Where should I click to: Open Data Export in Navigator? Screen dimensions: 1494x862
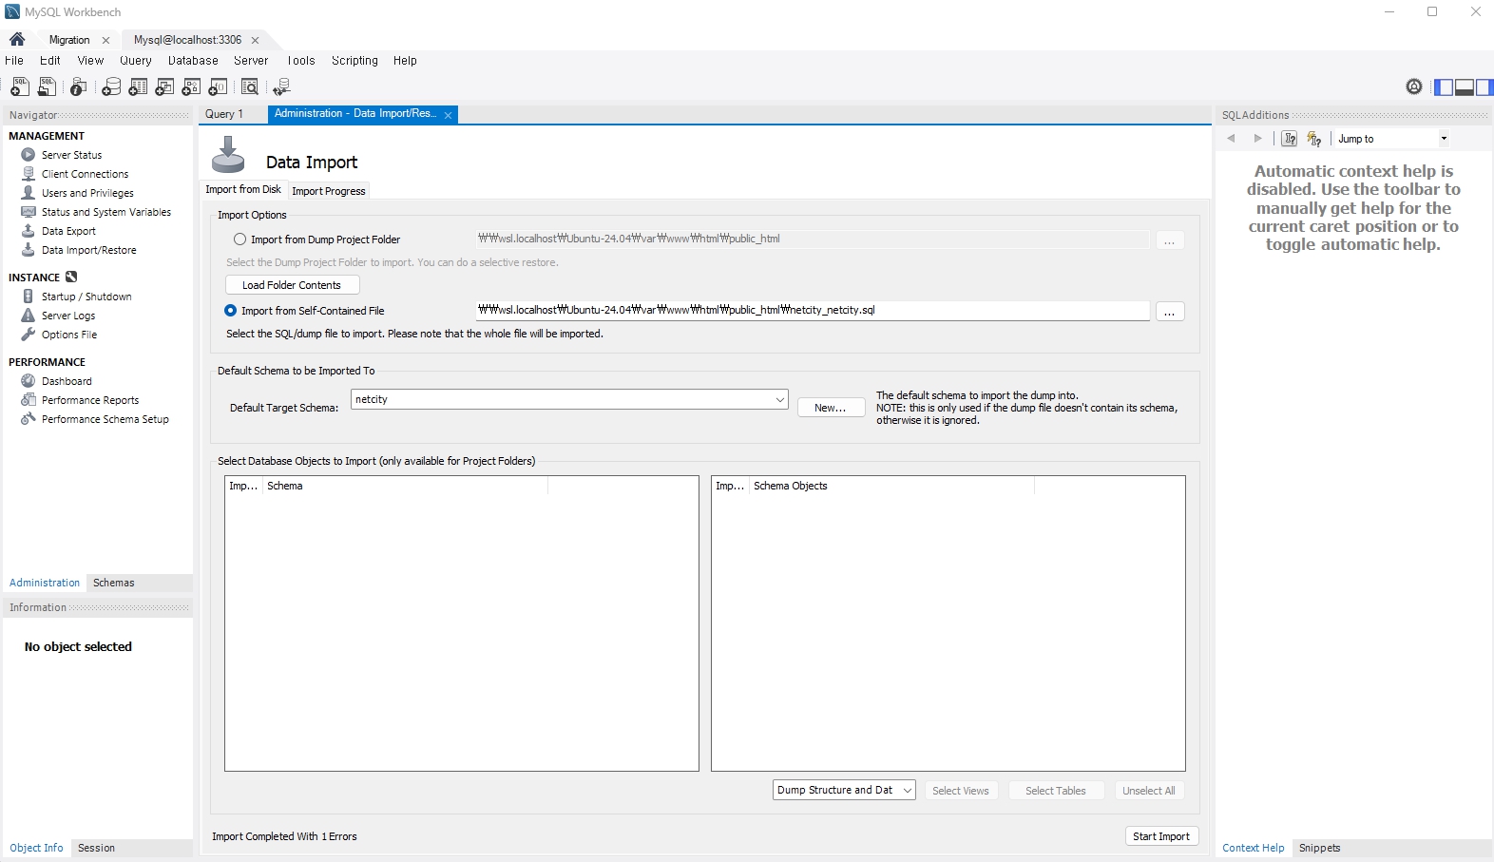[68, 231]
